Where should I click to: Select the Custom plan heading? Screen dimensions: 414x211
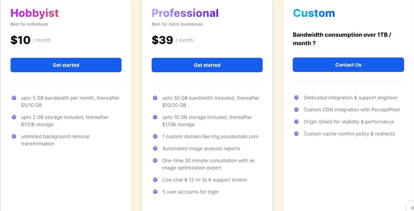pyautogui.click(x=314, y=13)
